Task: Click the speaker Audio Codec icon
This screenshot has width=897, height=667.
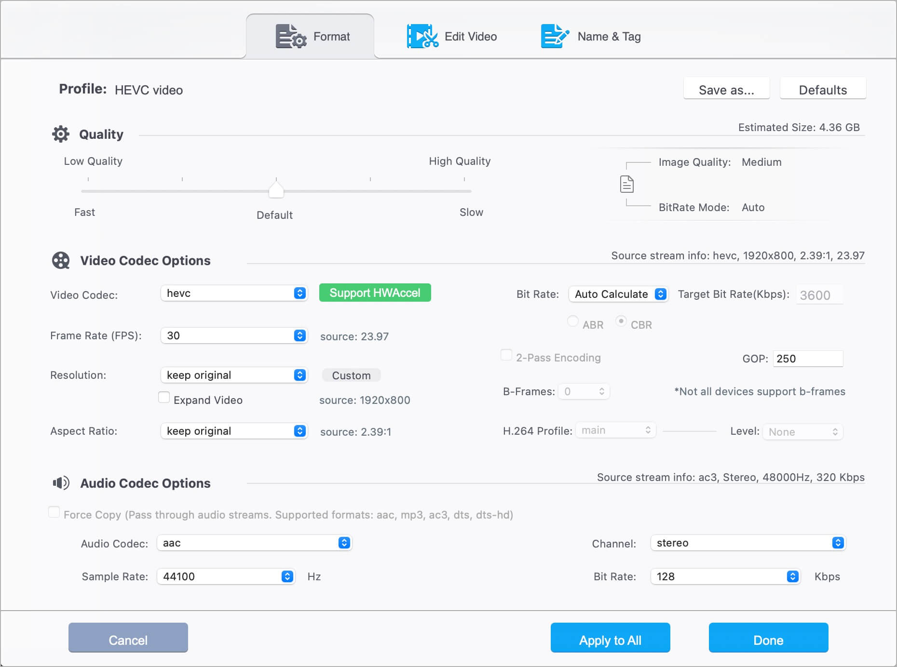Action: point(61,483)
